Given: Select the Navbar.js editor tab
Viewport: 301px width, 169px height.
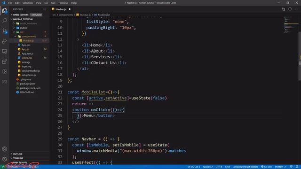Looking at the screenshot, I should (61, 9).
